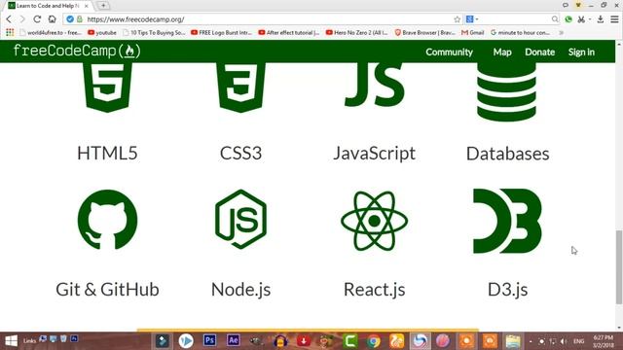The image size is (623, 350).
Task: Click the Databases text label
Action: pyautogui.click(x=508, y=154)
